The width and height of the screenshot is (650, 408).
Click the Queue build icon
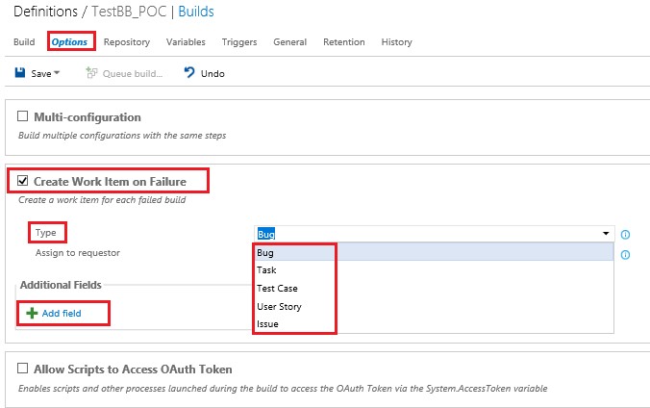[x=91, y=73]
